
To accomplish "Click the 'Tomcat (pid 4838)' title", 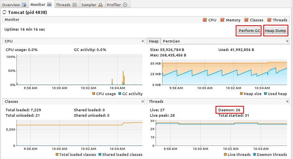I will (x=27, y=12).
